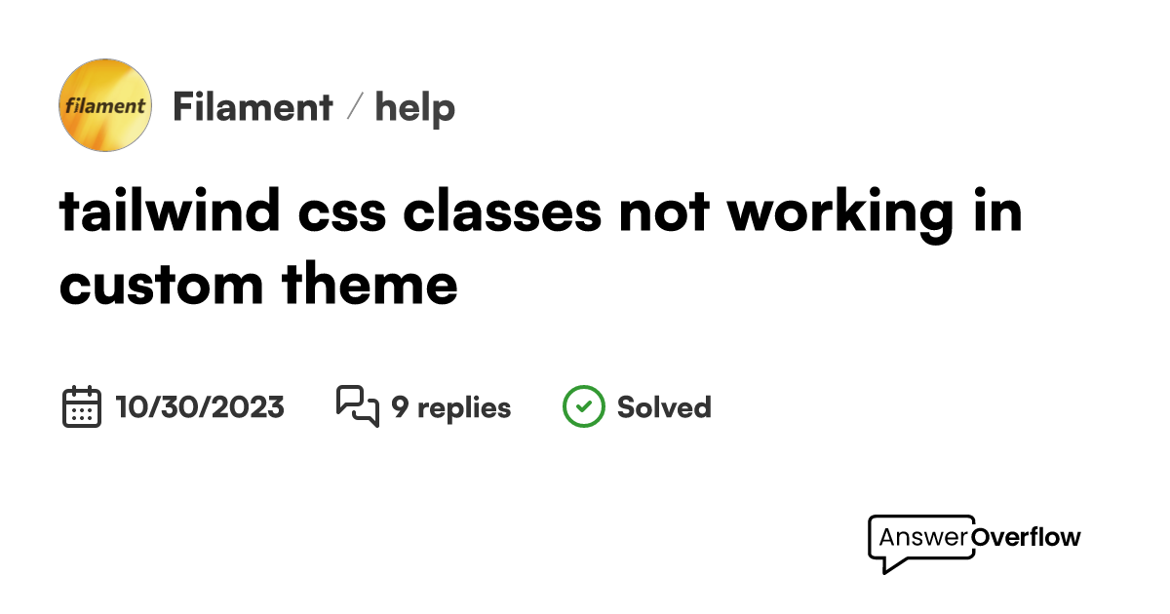Click the word 'custom theme' in the title
The height and width of the screenshot is (614, 1170).
coord(258,285)
